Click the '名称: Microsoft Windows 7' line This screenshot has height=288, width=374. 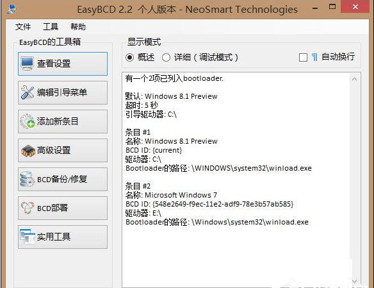click(171, 195)
